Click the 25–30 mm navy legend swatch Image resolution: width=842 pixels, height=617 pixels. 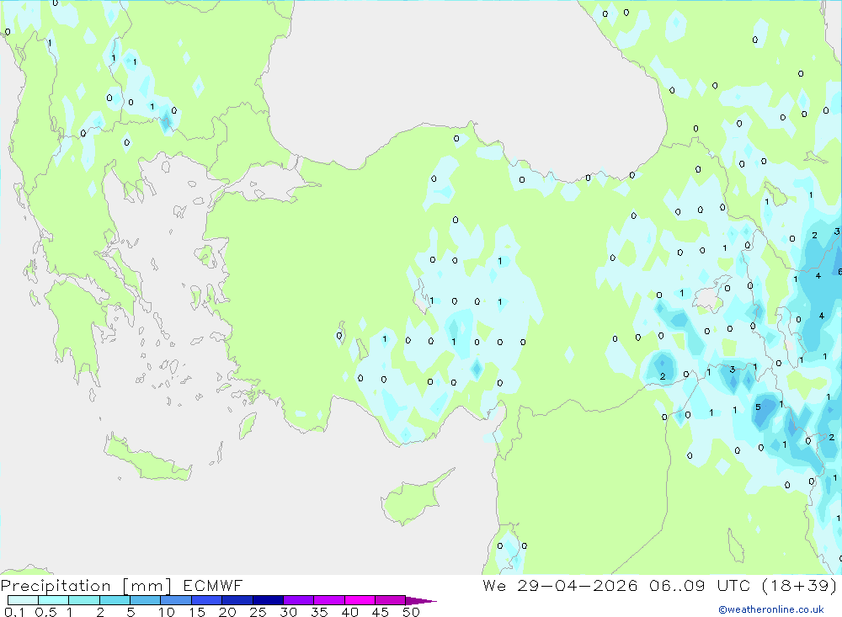[268, 600]
